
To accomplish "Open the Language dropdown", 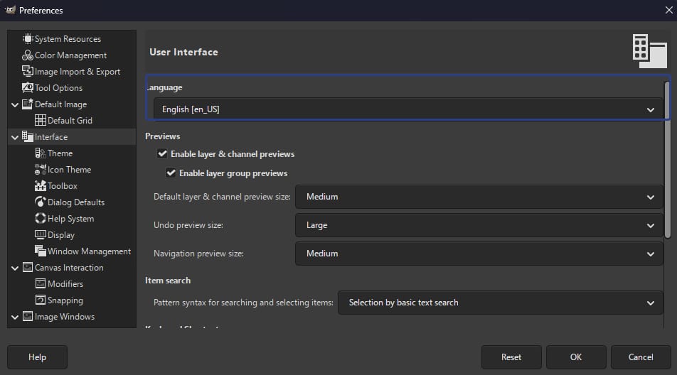I will [x=408, y=109].
